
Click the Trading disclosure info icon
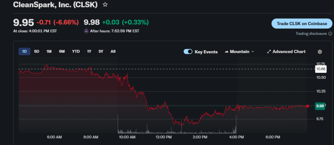330,34
